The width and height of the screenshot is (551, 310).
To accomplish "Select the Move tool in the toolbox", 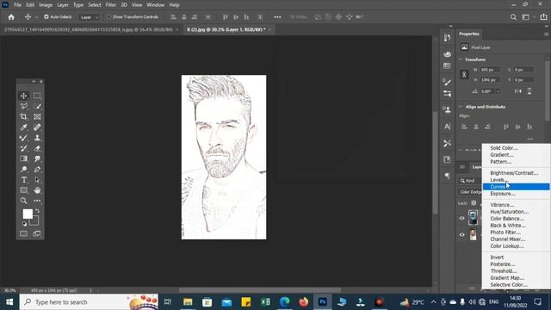I will tap(23, 96).
